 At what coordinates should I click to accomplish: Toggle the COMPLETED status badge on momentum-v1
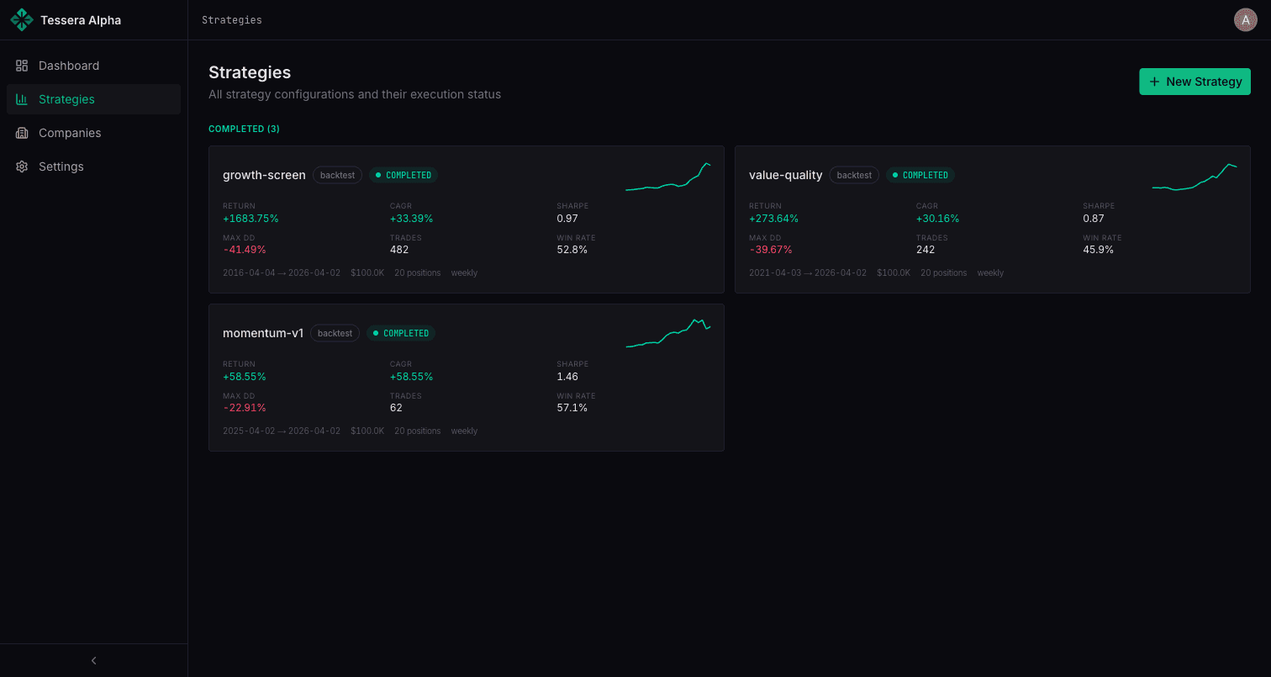pos(401,333)
